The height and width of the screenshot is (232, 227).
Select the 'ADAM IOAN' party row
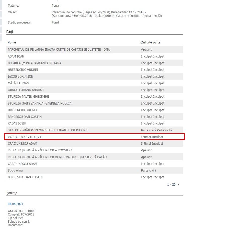point(94,56)
